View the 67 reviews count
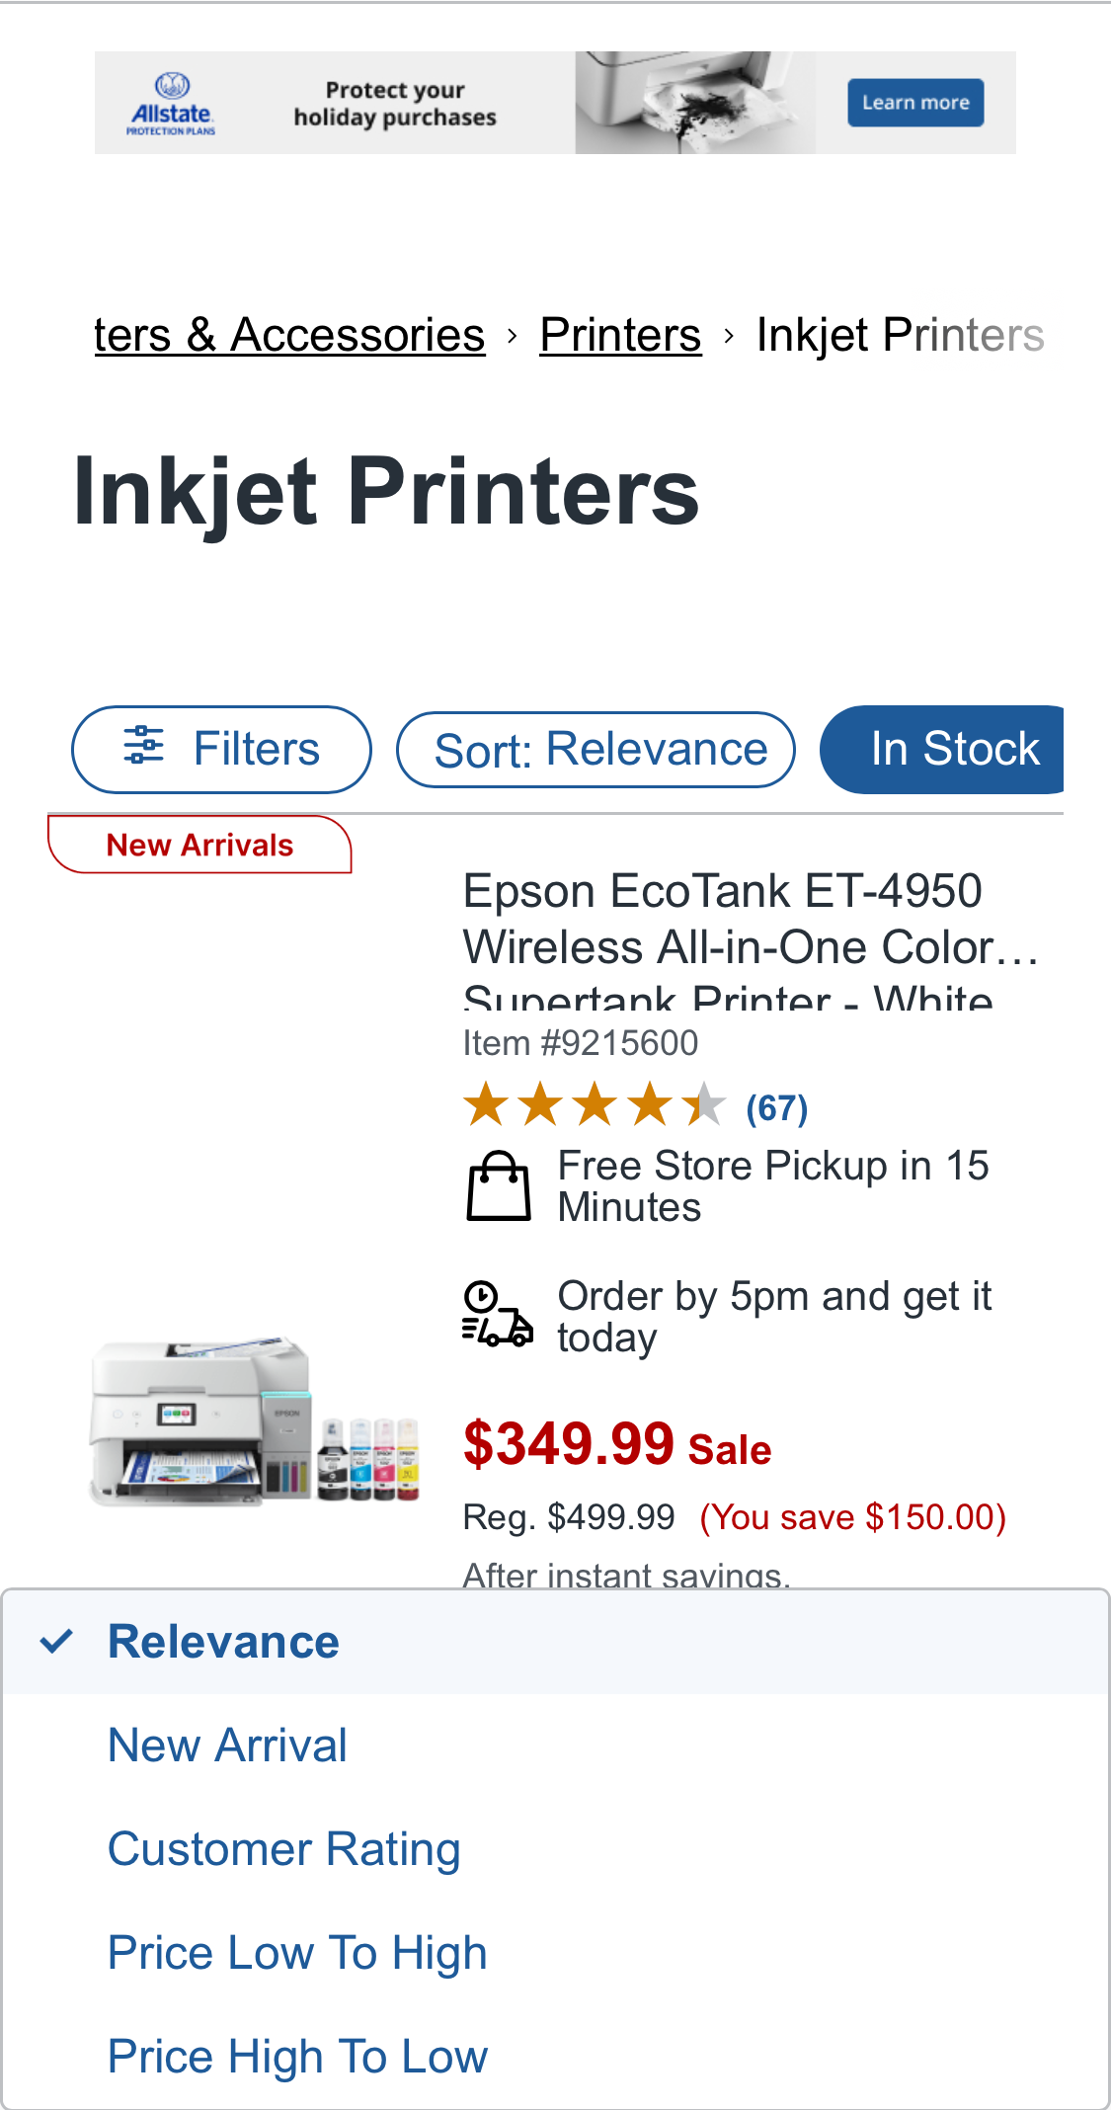Screen dimensions: 1111x2110 [776, 1107]
